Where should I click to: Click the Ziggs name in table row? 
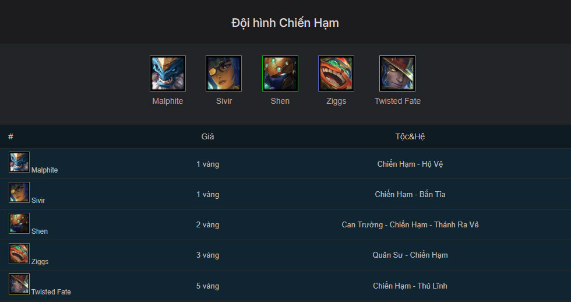(40, 262)
